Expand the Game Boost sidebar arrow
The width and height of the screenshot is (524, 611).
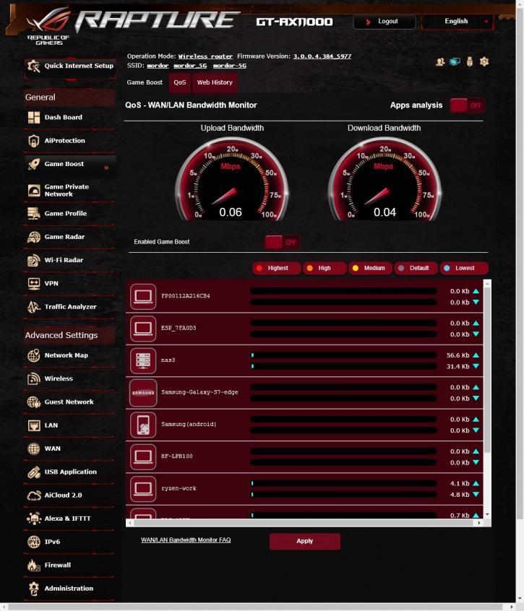pos(106,168)
